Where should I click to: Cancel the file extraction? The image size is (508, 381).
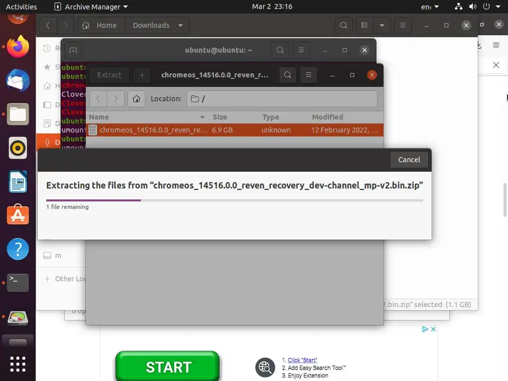click(409, 160)
